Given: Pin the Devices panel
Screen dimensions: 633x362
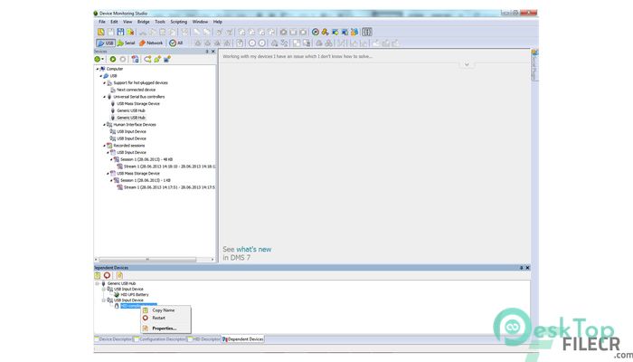Looking at the screenshot, I should click(x=207, y=52).
